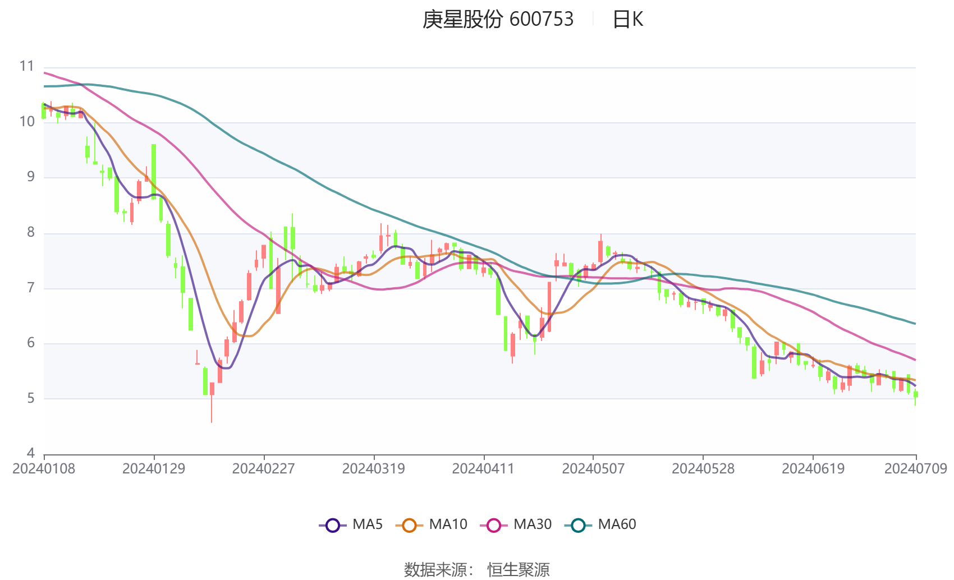Click the 20240528 x-axis date label

[703, 469]
